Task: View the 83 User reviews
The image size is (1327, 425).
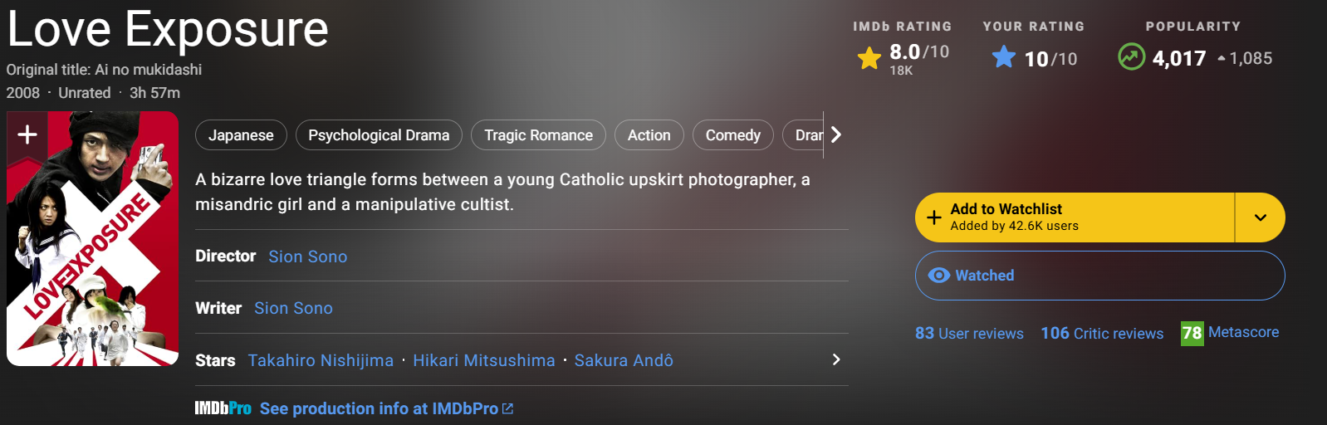Action: [969, 333]
